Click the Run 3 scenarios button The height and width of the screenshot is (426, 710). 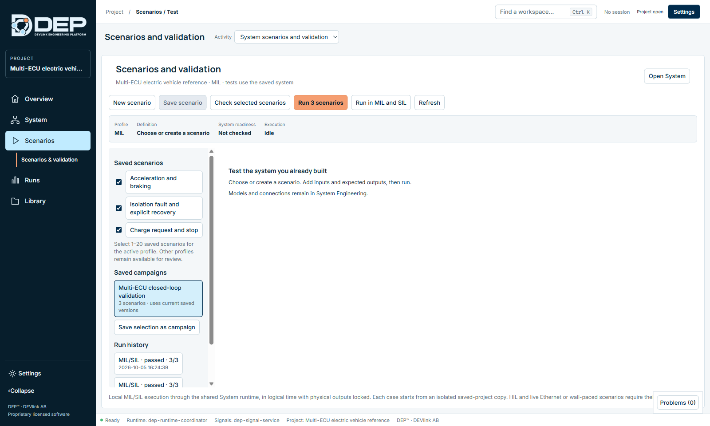tap(320, 103)
